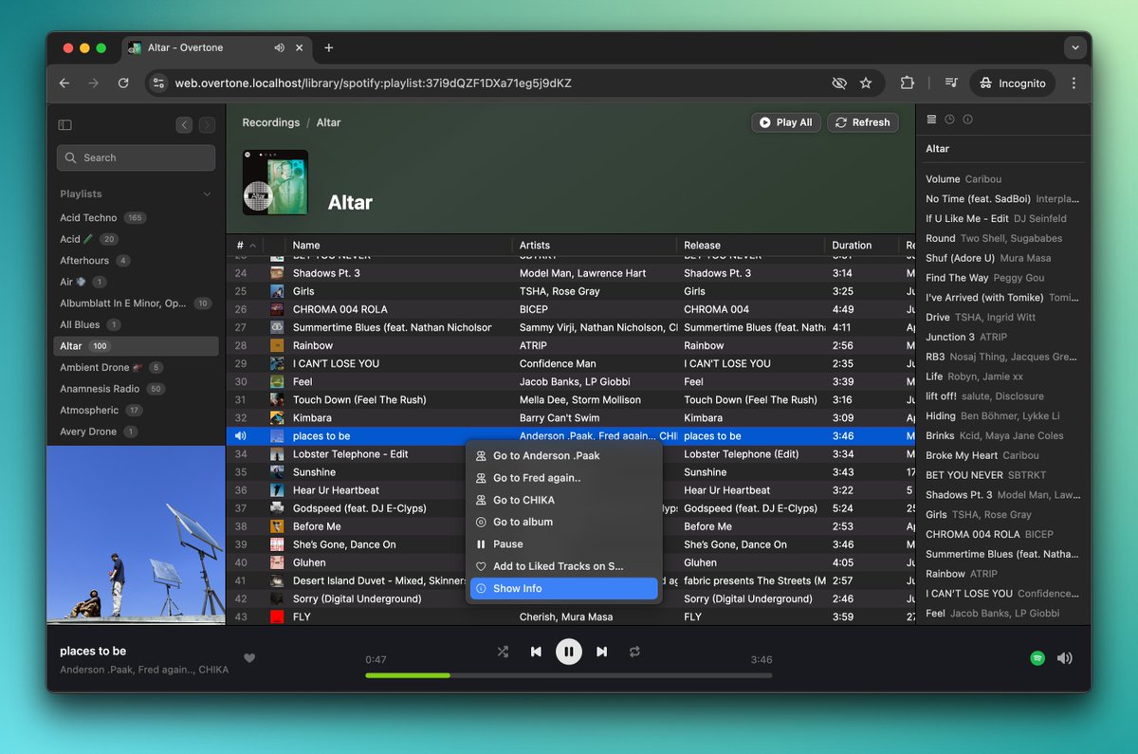Select 'Find The Way' in the queue
This screenshot has height=754, width=1138.
1004,278
